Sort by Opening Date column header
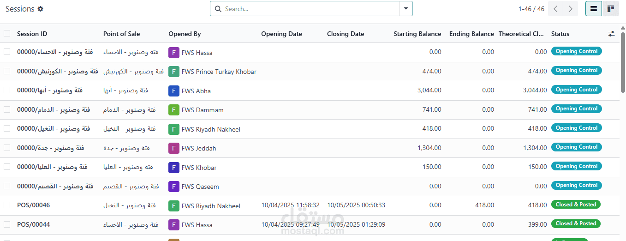The image size is (626, 241). [281, 34]
